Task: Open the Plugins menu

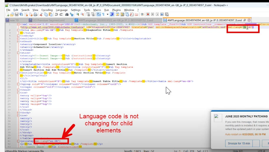Action: 116,10
